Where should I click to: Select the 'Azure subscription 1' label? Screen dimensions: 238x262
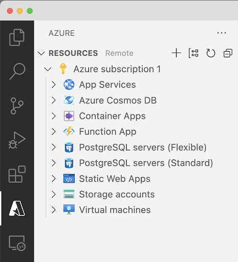pyautogui.click(x=117, y=69)
